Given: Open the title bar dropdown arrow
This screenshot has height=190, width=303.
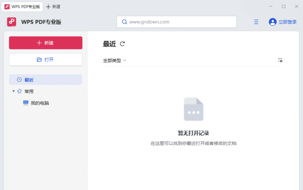Looking at the screenshot, I should 270,7.
